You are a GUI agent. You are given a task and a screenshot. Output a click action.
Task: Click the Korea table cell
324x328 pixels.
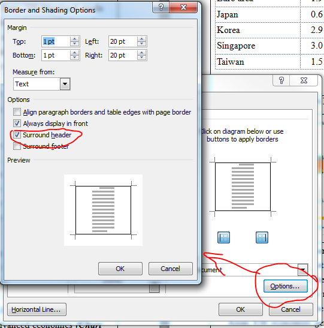(x=258, y=30)
